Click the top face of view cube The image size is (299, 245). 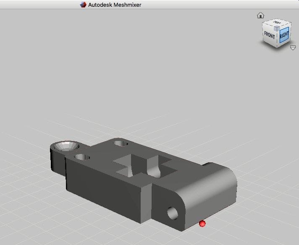[x=277, y=23]
